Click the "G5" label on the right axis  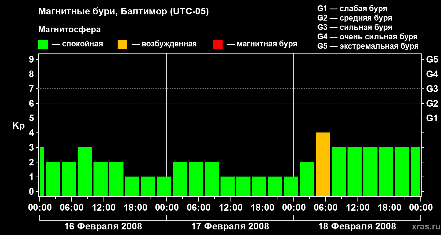pyautogui.click(x=432, y=59)
